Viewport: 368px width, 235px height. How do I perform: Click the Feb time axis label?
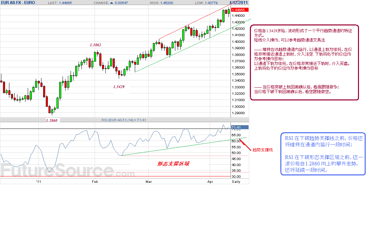(95, 181)
